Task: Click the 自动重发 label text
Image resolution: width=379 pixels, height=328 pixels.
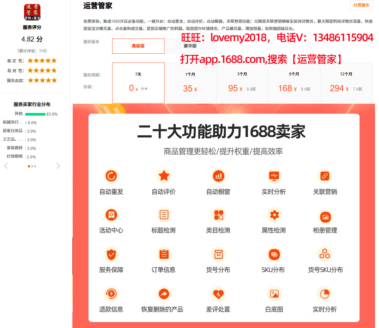Action: click(112, 192)
